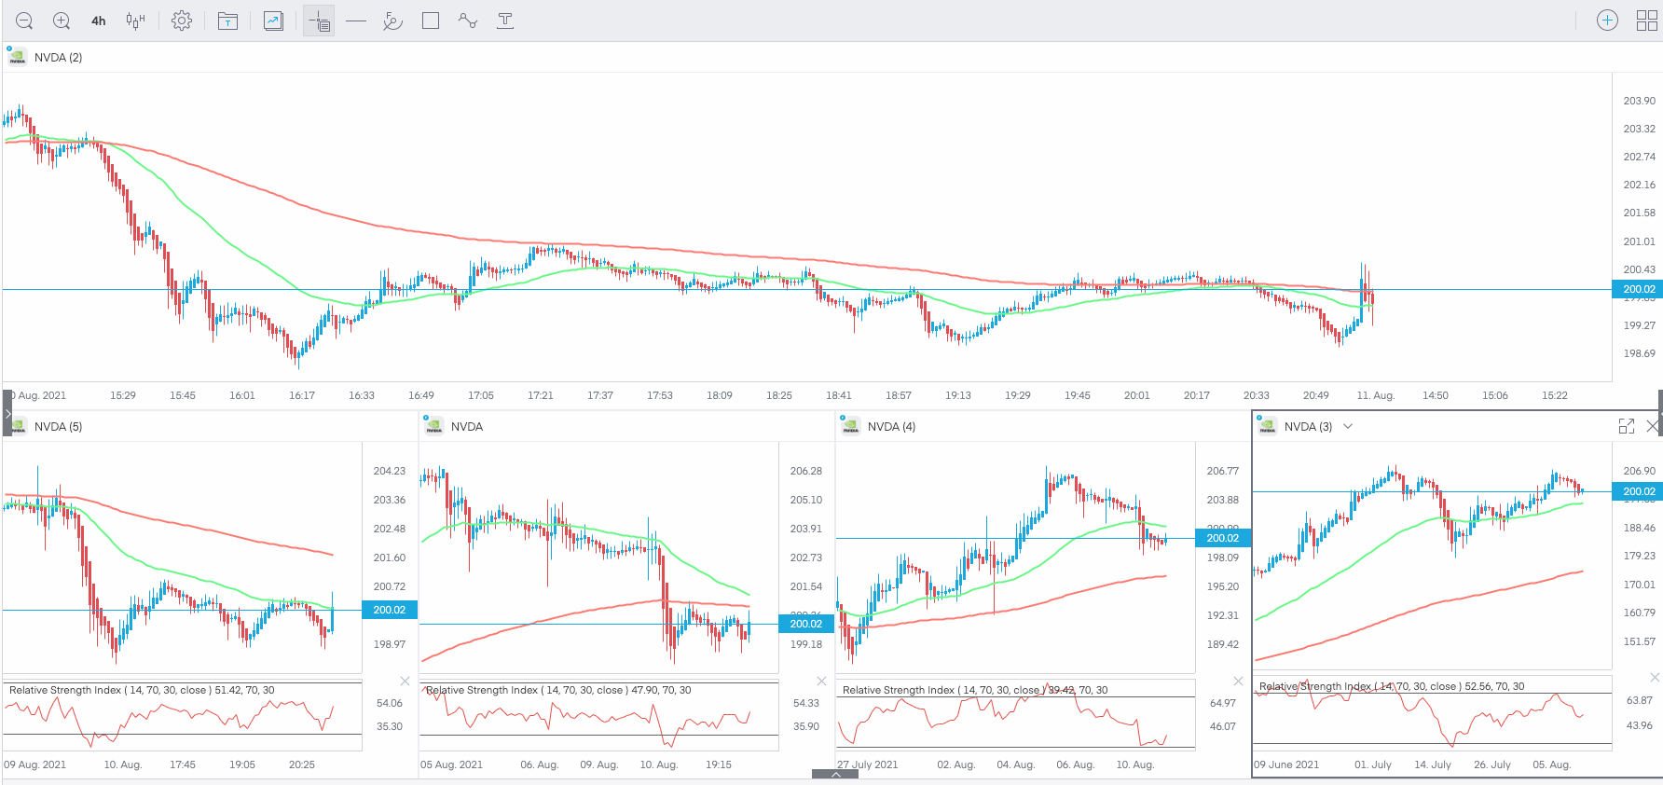1663x785 pixels.
Task: Toggle the crosshair cursor tool
Action: point(319,21)
